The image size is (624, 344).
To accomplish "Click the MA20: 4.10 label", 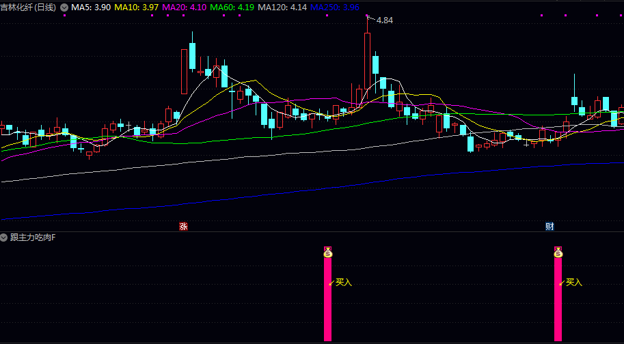I will (x=185, y=7).
